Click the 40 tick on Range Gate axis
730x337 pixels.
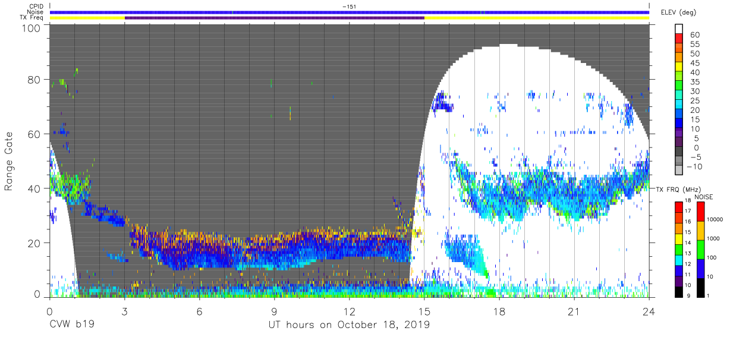tap(34, 188)
